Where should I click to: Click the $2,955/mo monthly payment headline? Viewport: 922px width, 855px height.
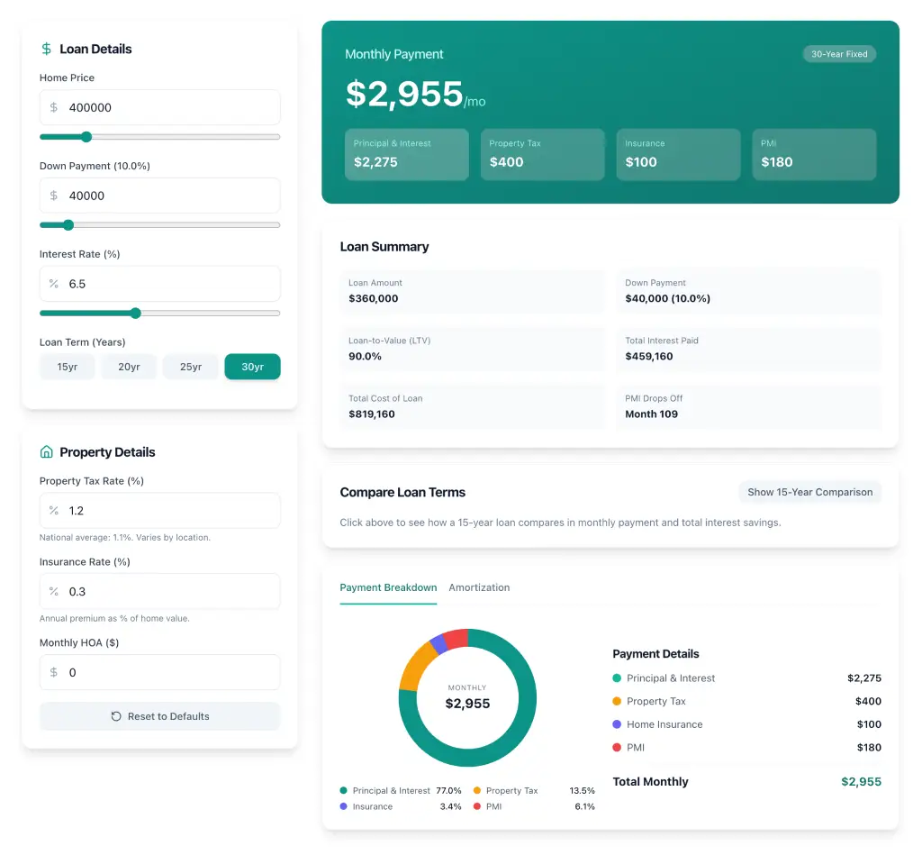(x=416, y=95)
